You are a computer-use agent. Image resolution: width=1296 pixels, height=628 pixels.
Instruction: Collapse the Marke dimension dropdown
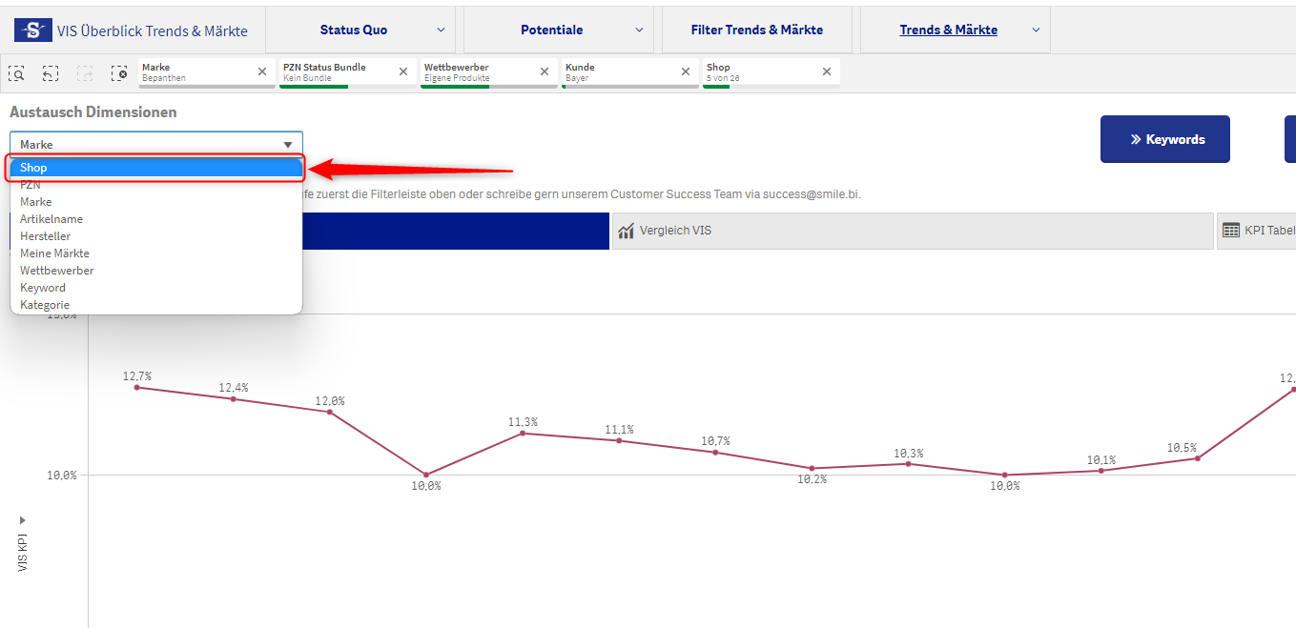click(288, 145)
